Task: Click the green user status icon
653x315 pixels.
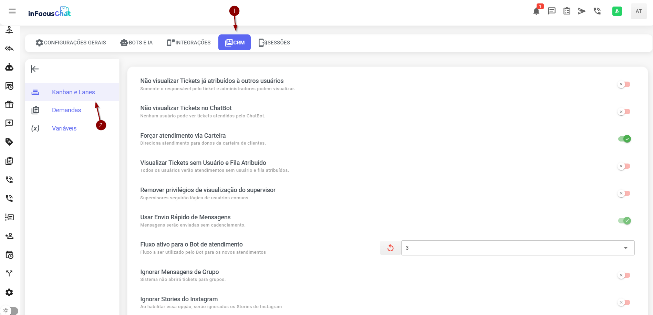Action: pyautogui.click(x=617, y=11)
